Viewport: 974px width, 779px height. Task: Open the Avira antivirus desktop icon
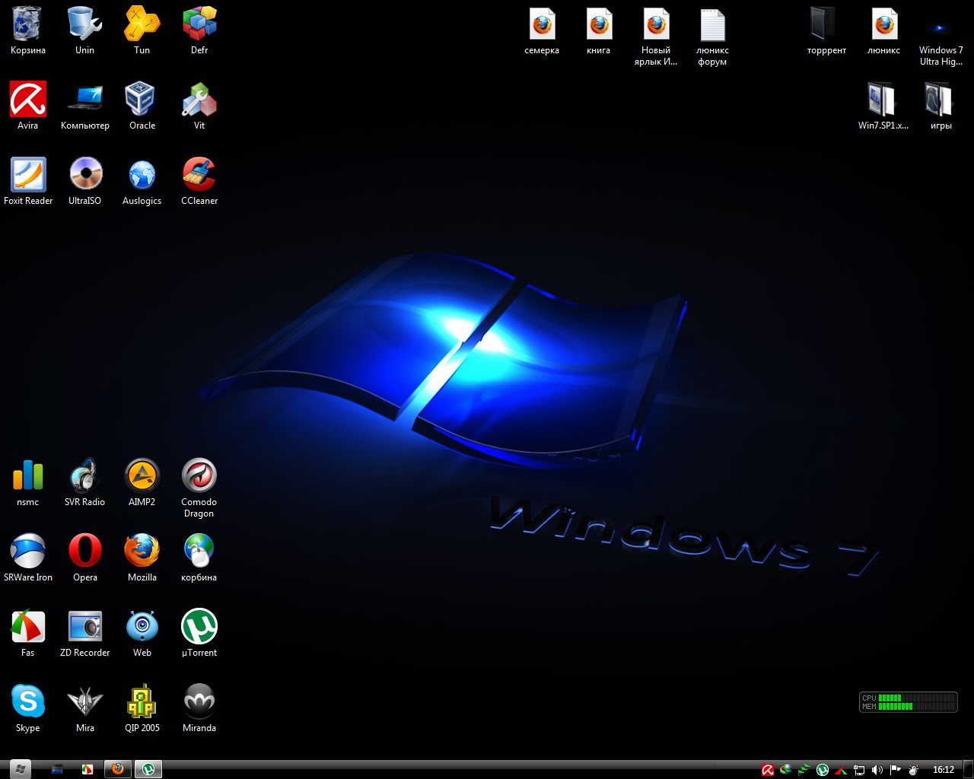[x=28, y=106]
